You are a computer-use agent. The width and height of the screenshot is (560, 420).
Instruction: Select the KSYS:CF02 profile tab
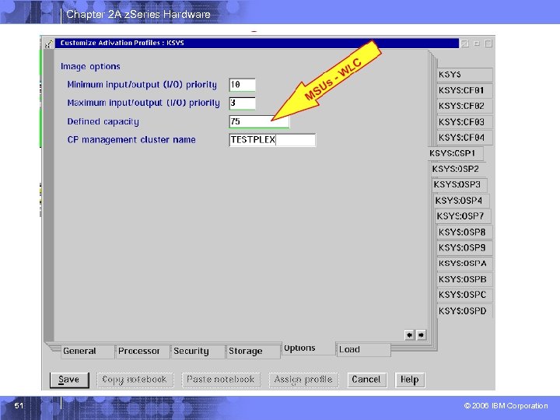point(464,107)
